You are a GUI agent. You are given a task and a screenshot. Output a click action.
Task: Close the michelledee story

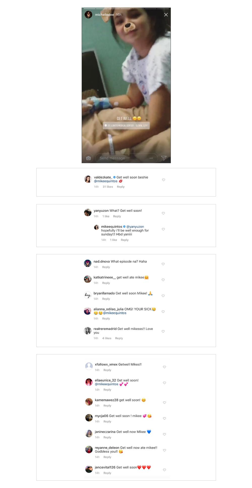click(x=166, y=15)
